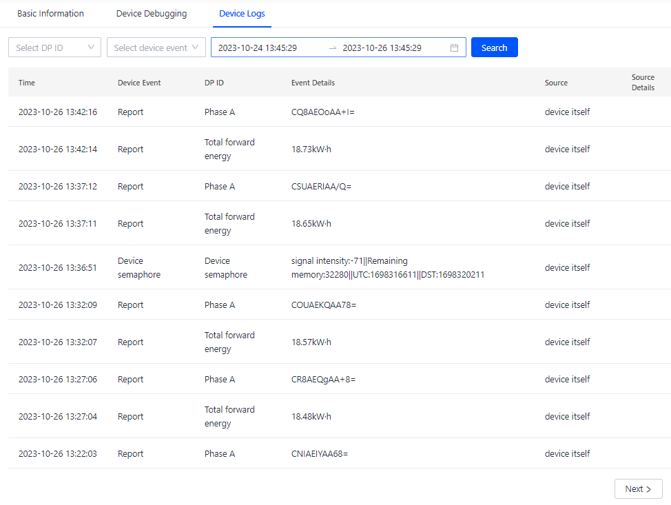Switch to the Basic Information tab
Viewport: 671px width, 505px height.
(x=50, y=14)
